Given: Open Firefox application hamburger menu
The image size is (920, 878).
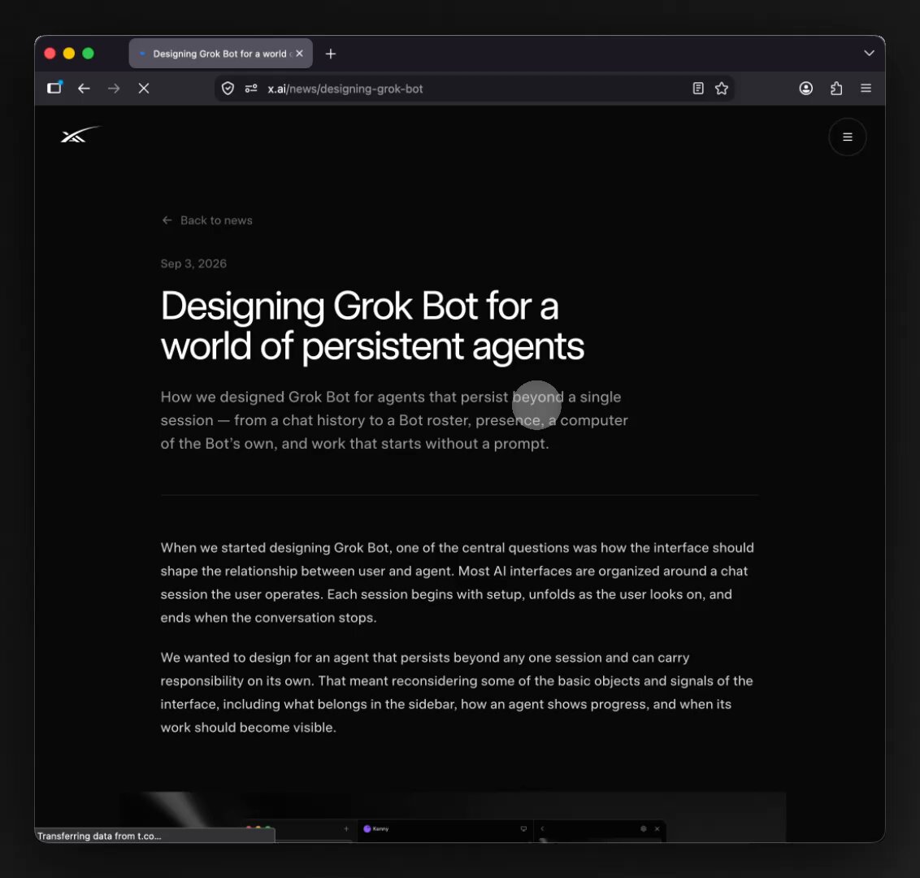Looking at the screenshot, I should point(866,88).
